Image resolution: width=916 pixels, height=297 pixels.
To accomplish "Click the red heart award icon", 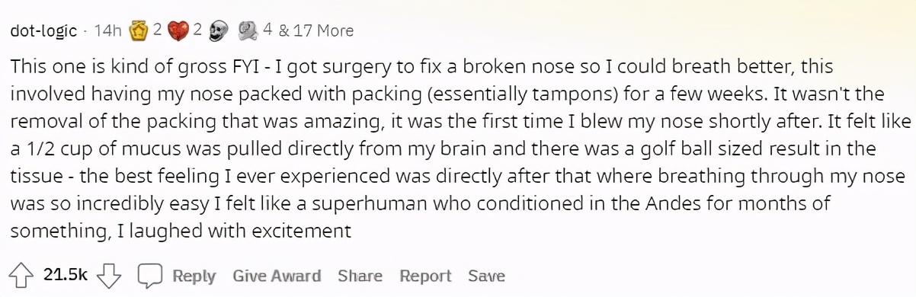I will (179, 30).
